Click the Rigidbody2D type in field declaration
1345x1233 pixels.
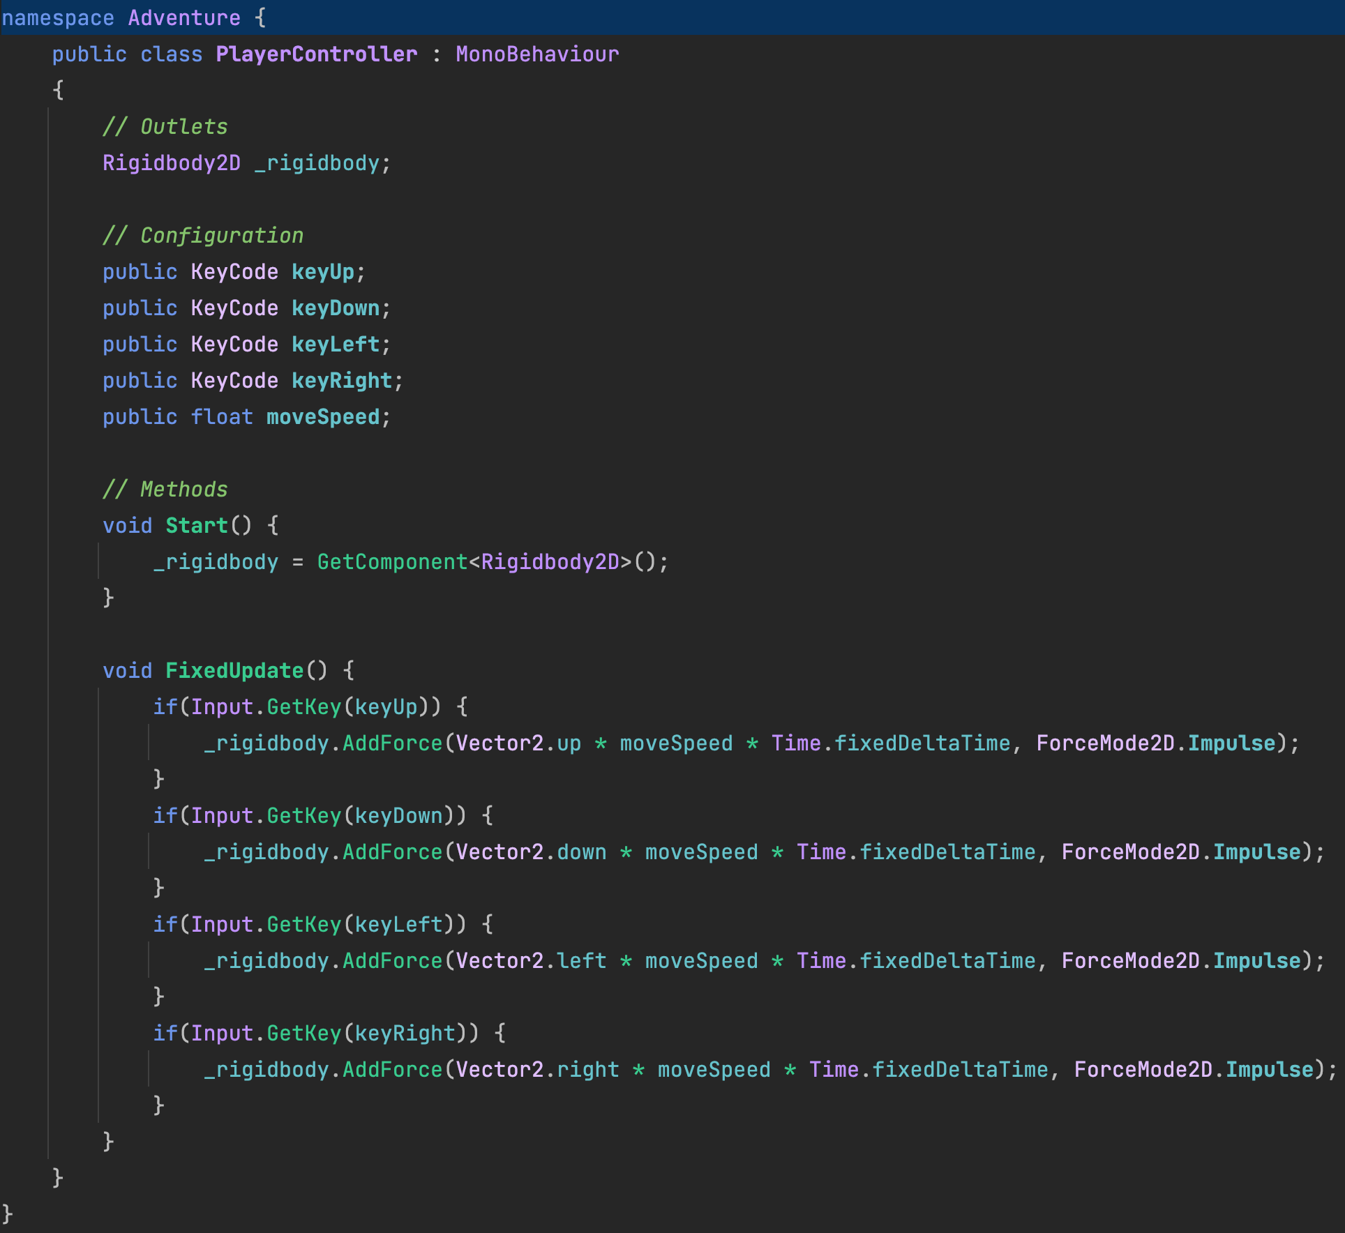point(171,163)
